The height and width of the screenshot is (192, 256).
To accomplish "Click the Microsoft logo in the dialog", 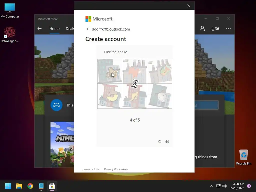I will [x=99, y=19].
